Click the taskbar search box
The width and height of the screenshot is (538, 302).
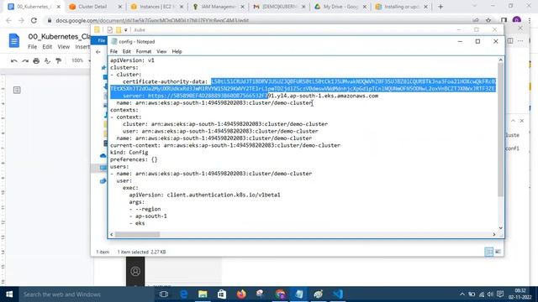coord(86,294)
